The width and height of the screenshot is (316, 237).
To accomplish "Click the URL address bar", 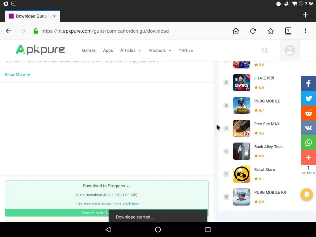I will 105,31.
